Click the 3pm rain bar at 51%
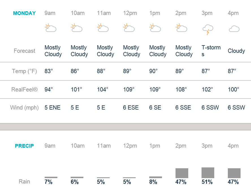The image size is (251, 190). click(x=208, y=173)
